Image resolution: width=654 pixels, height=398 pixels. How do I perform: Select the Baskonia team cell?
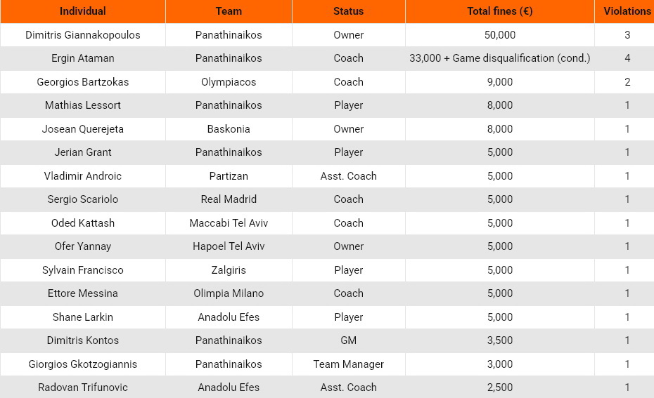click(x=229, y=129)
